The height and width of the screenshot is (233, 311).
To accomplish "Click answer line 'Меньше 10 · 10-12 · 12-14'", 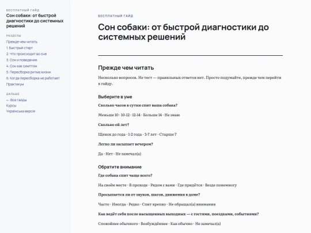I will pyautogui.click(x=139, y=115).
